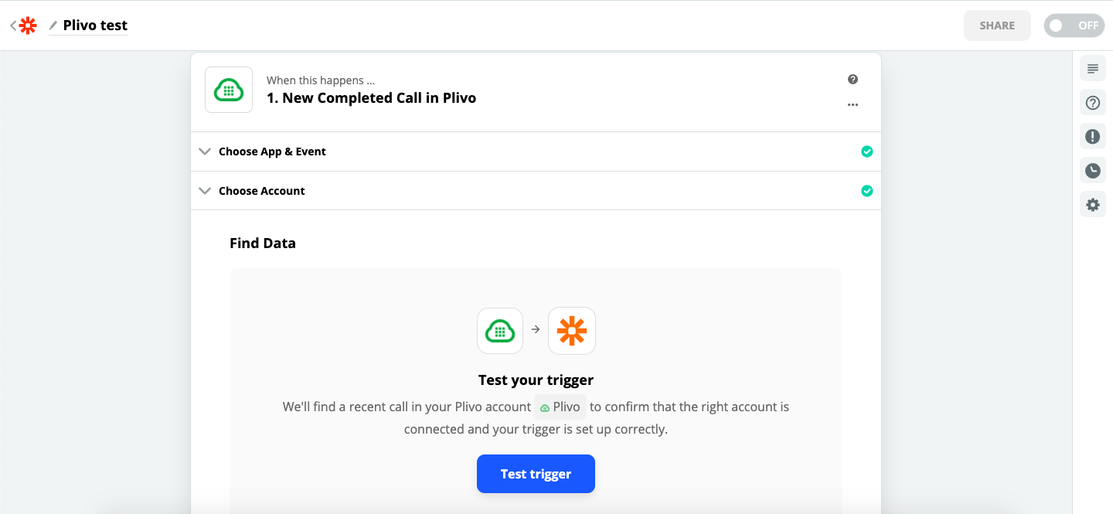
Task: Open the settings gear sidebar icon
Action: [x=1092, y=205]
